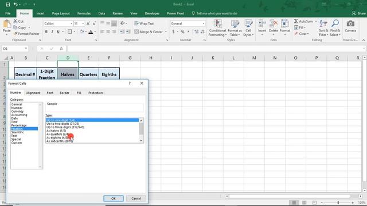Apply Font Color red A
Screen dimensions: 367x206
(x=91, y=31)
